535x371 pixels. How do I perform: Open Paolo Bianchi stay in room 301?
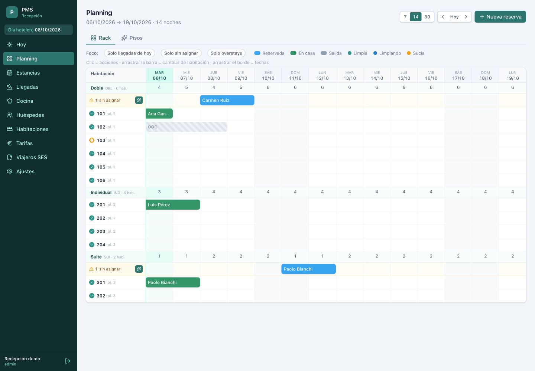(x=173, y=282)
